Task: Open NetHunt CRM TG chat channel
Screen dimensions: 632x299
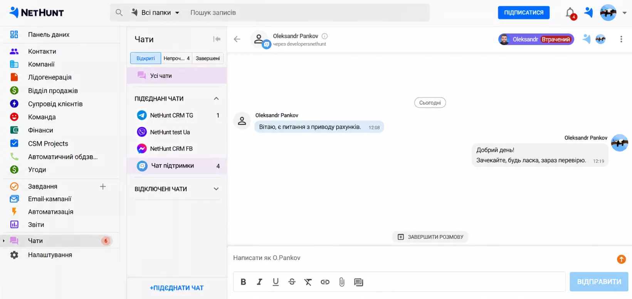Action: [177, 115]
